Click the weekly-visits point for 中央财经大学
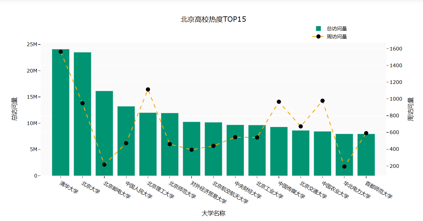 click(235, 137)
